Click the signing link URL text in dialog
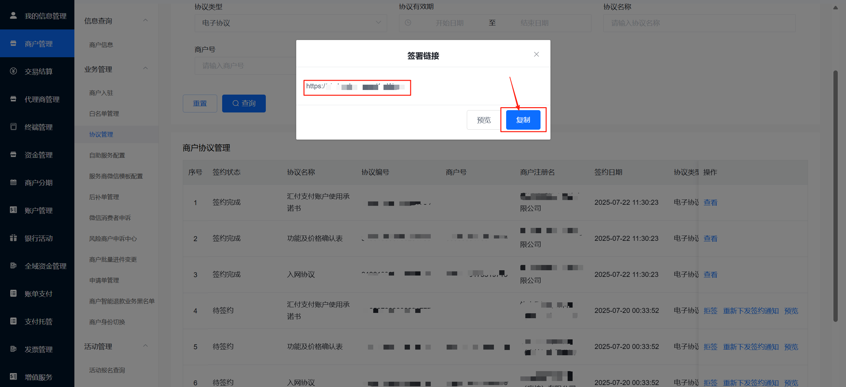Screen dimensions: 846x387 pos(355,87)
